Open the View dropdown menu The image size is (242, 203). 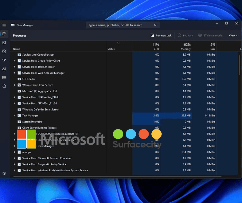click(233, 36)
